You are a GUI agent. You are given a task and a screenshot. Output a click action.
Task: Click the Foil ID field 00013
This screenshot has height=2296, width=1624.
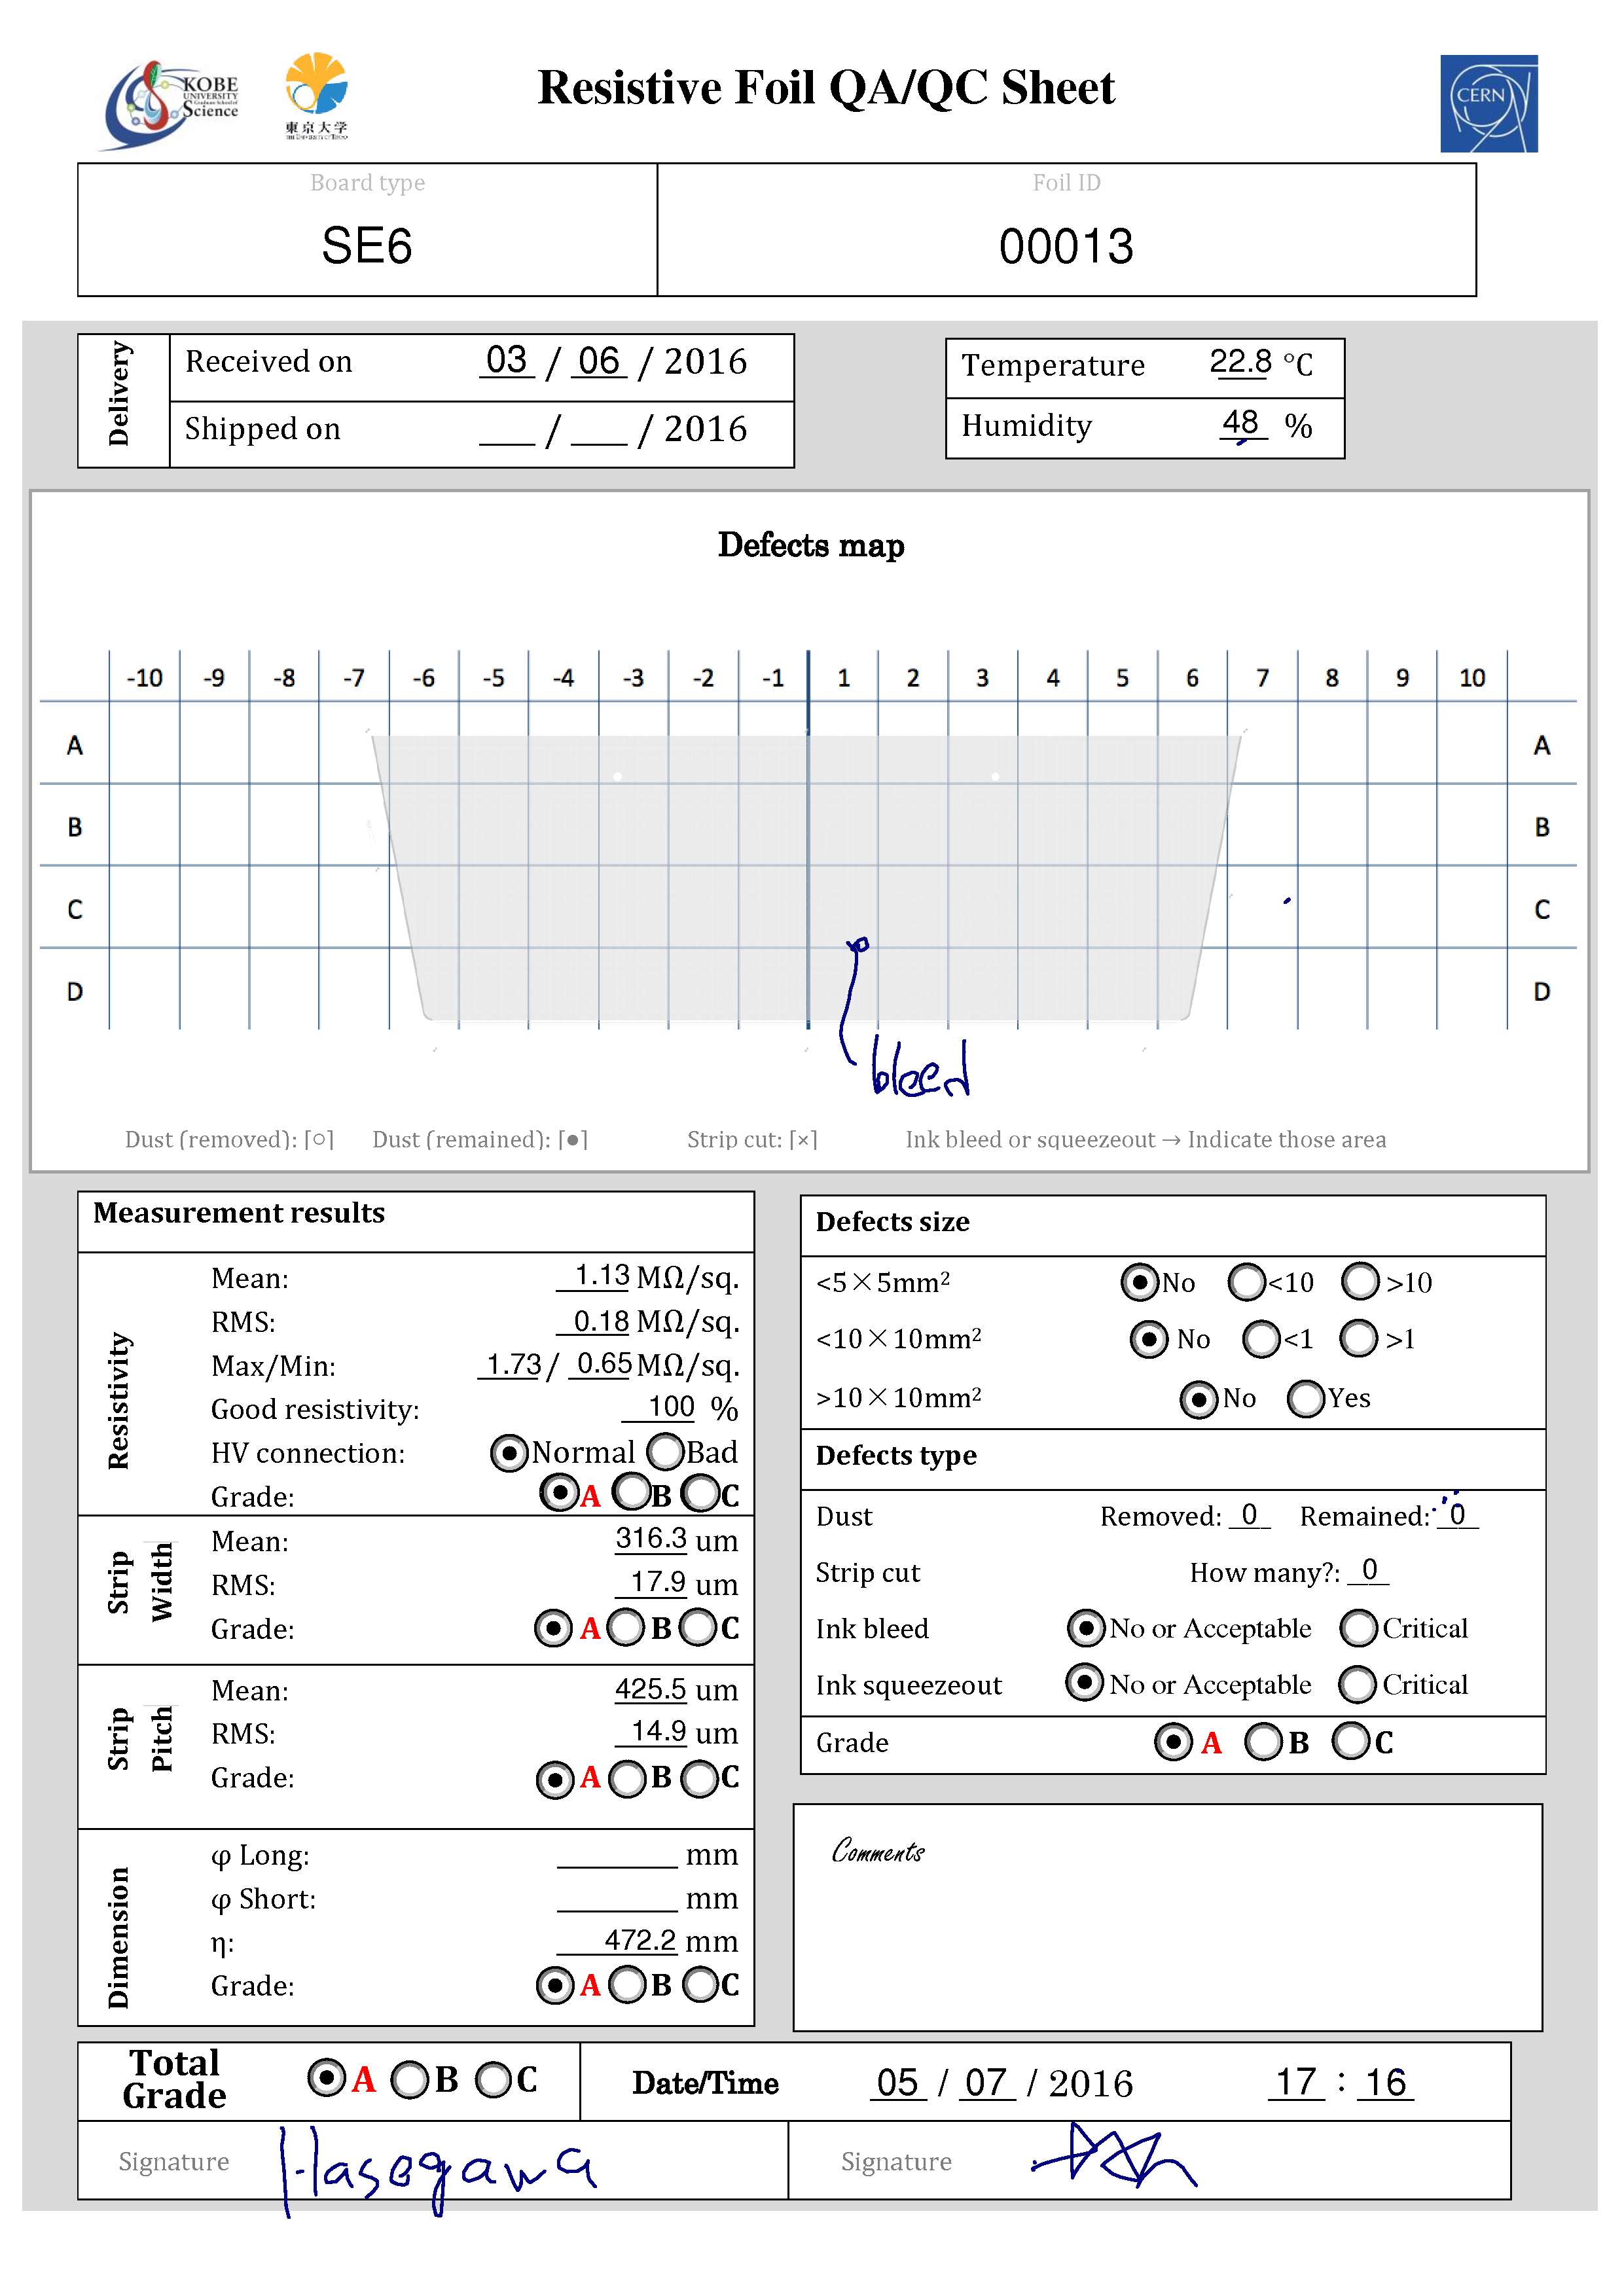[1066, 246]
